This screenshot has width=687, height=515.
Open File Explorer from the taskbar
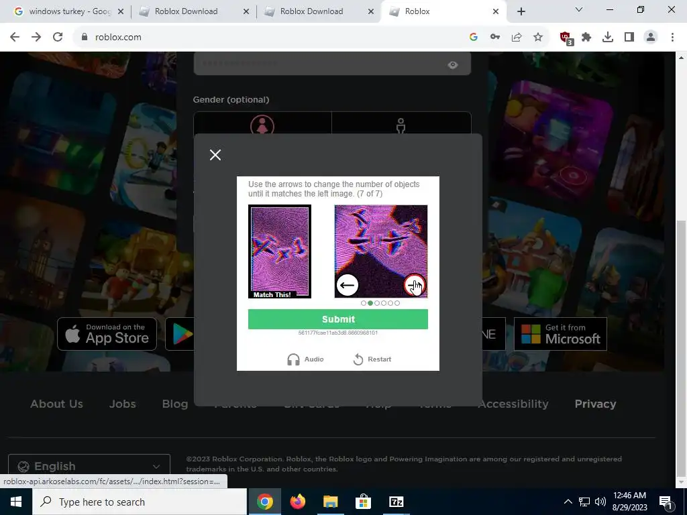(x=330, y=502)
